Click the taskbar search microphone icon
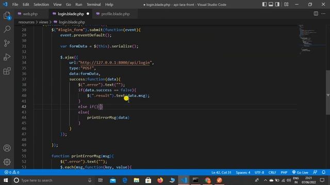 [90, 180]
